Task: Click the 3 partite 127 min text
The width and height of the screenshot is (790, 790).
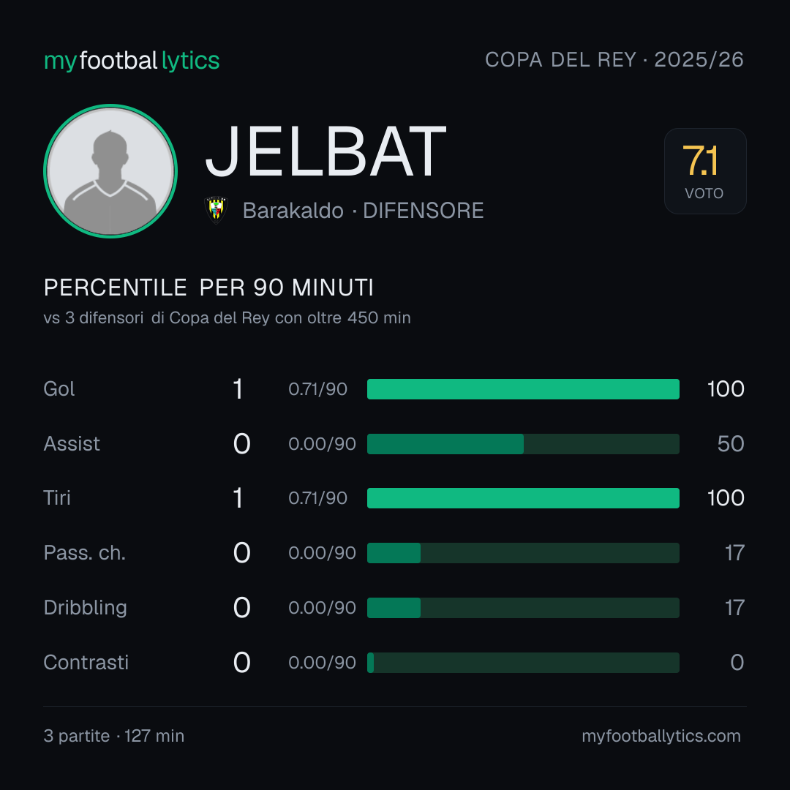Action: click(114, 736)
